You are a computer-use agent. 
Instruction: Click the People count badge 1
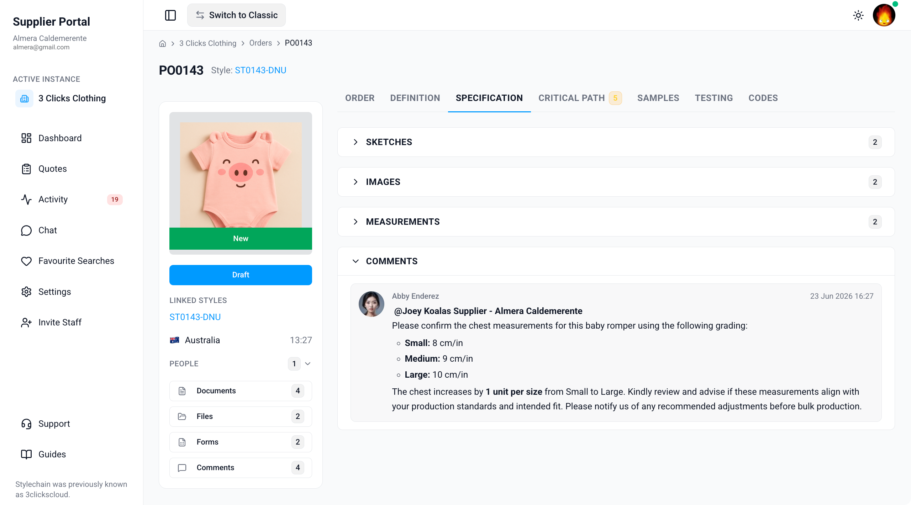294,364
